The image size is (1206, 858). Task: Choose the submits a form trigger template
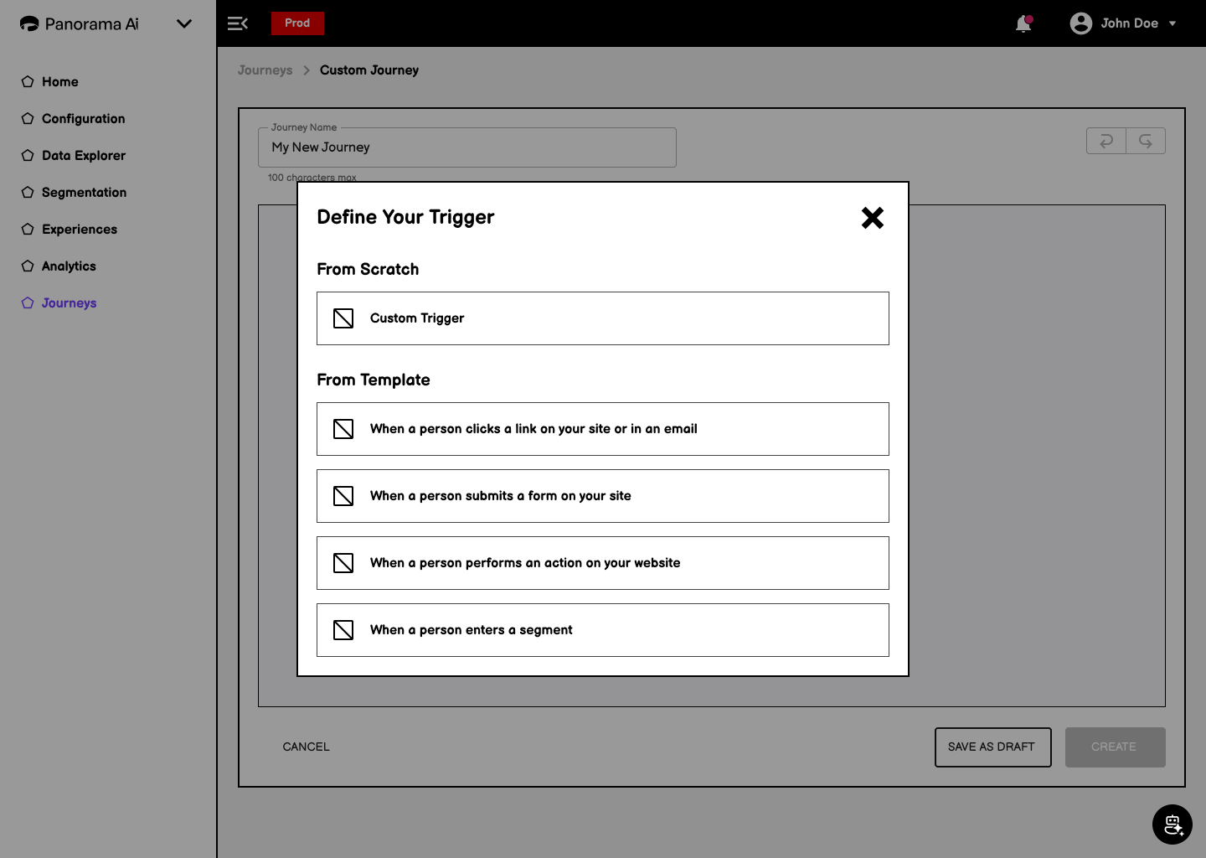603,496
